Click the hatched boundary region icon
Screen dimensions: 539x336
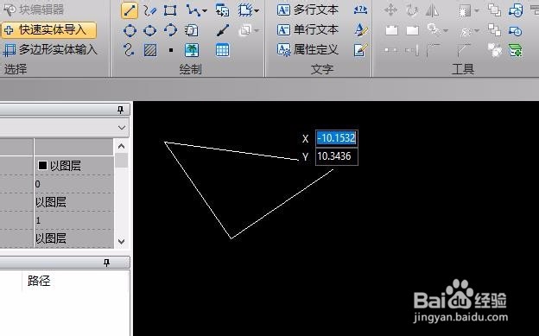point(245,10)
